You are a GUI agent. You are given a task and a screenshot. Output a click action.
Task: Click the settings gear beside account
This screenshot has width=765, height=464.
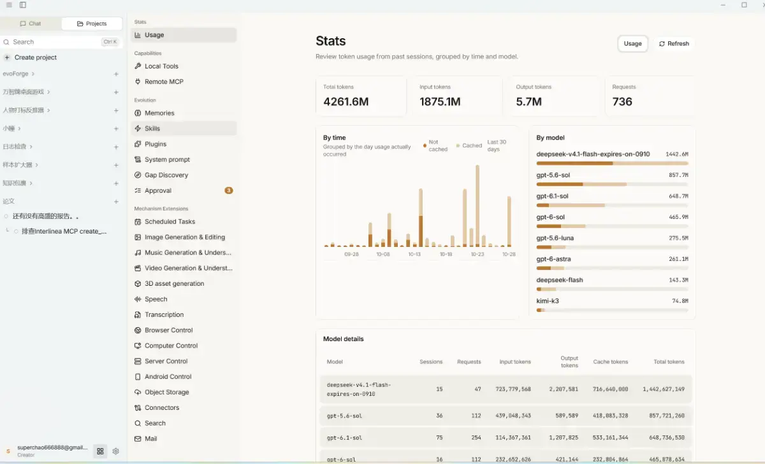coord(115,451)
